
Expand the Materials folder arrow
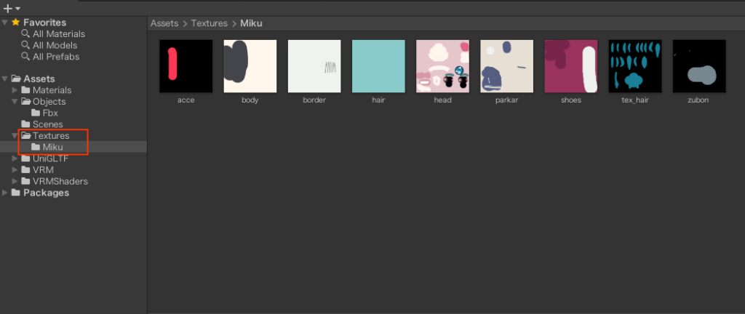(16, 90)
